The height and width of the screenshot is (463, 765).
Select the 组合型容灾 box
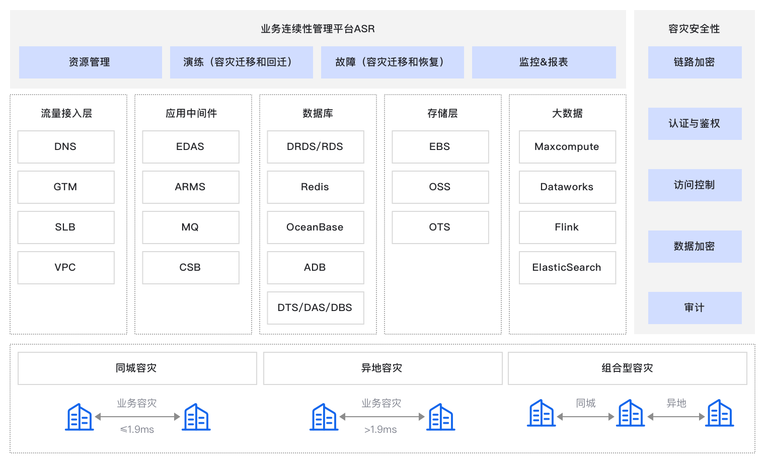pyautogui.click(x=628, y=368)
